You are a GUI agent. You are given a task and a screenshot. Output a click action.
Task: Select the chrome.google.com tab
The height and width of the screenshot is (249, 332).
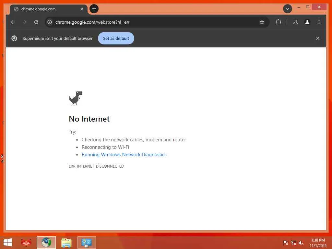[x=49, y=9]
